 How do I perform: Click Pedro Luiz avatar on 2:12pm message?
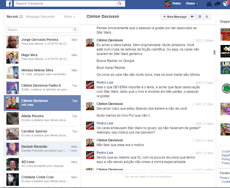(x=90, y=85)
